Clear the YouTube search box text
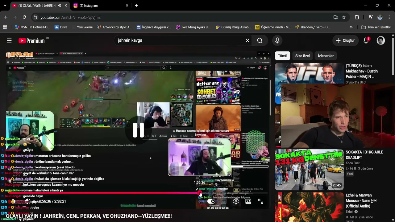 (247, 40)
